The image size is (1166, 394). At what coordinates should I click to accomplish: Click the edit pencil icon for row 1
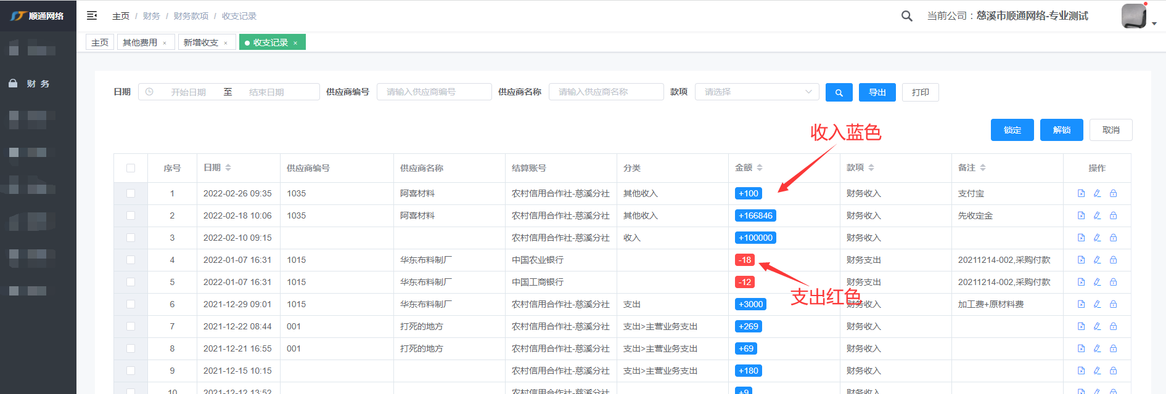pos(1097,193)
